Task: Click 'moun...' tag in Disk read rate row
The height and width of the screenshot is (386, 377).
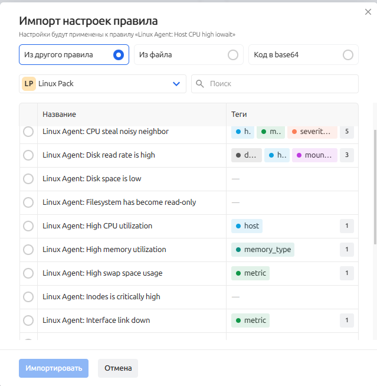Action: point(314,155)
